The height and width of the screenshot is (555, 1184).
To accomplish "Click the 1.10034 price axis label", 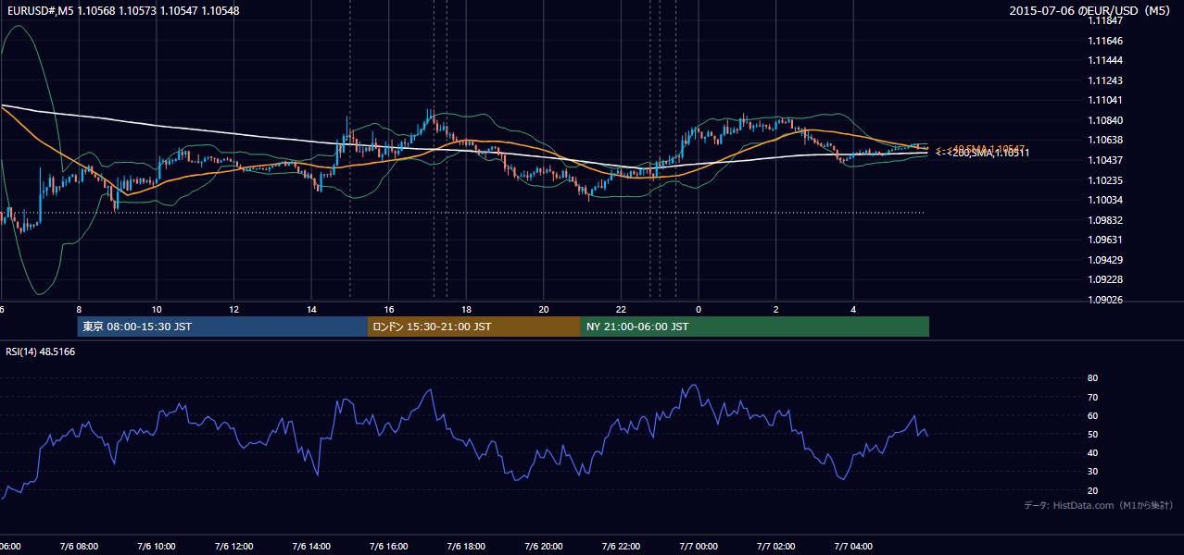I will 1105,200.
